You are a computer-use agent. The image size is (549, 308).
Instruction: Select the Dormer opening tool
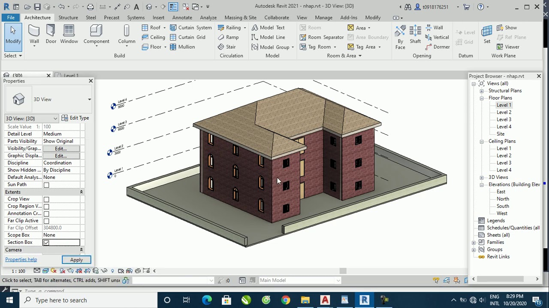pos(437,47)
